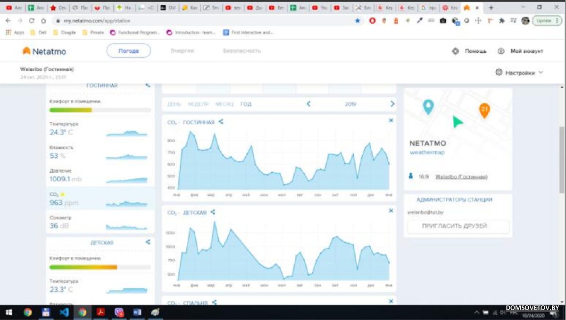Open the Chrome extensions puzzle icon
566x320 pixels.
pos(501,21)
